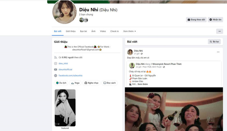227x131 pixels.
Task: Click the Đang theo dõi button
Action: 196,20
